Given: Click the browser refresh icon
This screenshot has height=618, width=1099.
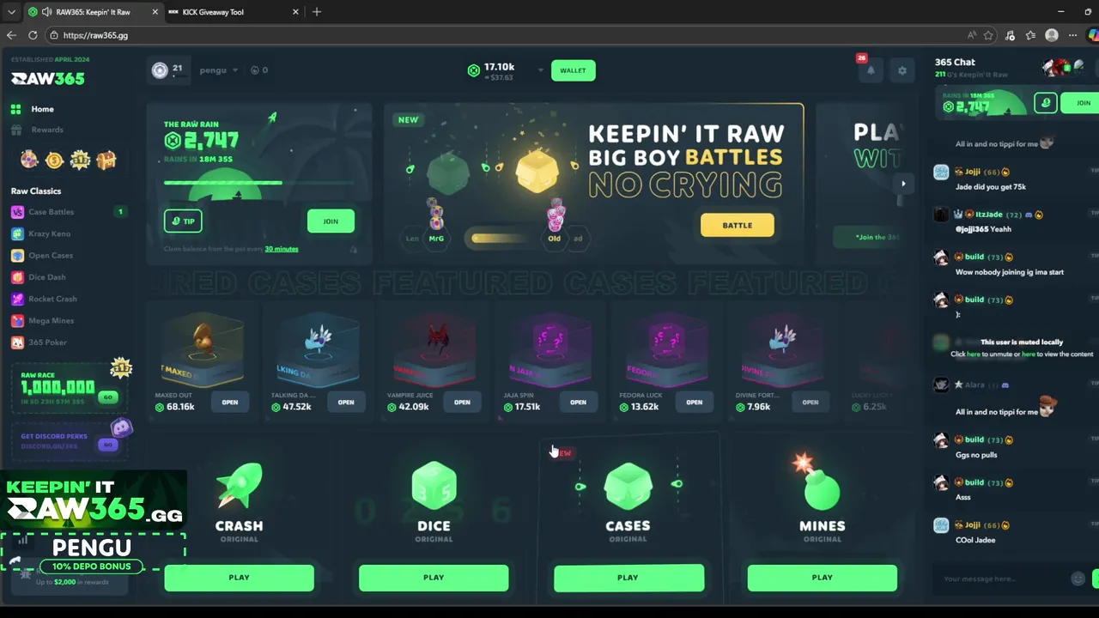Looking at the screenshot, I should 33,35.
